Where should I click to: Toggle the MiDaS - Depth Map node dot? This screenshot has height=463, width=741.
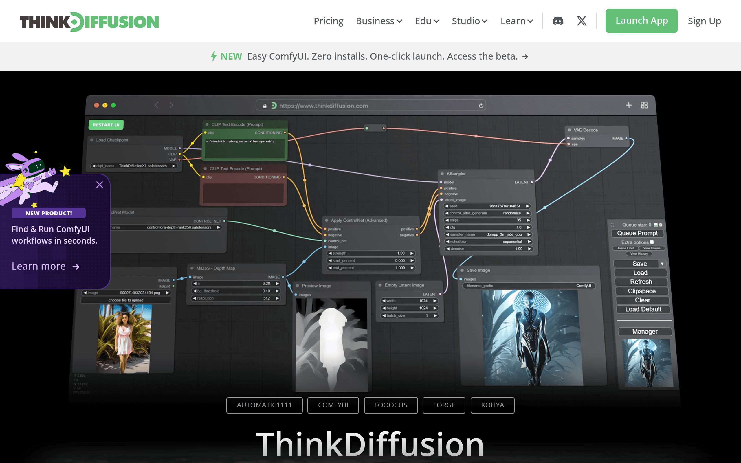click(x=192, y=268)
